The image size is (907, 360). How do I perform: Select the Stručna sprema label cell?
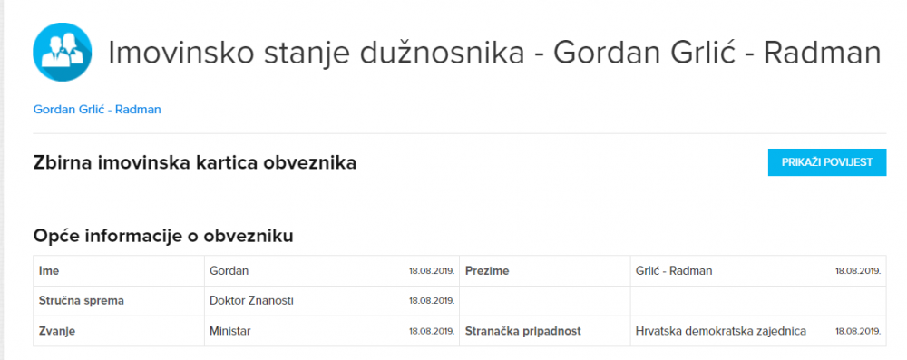[x=119, y=301]
